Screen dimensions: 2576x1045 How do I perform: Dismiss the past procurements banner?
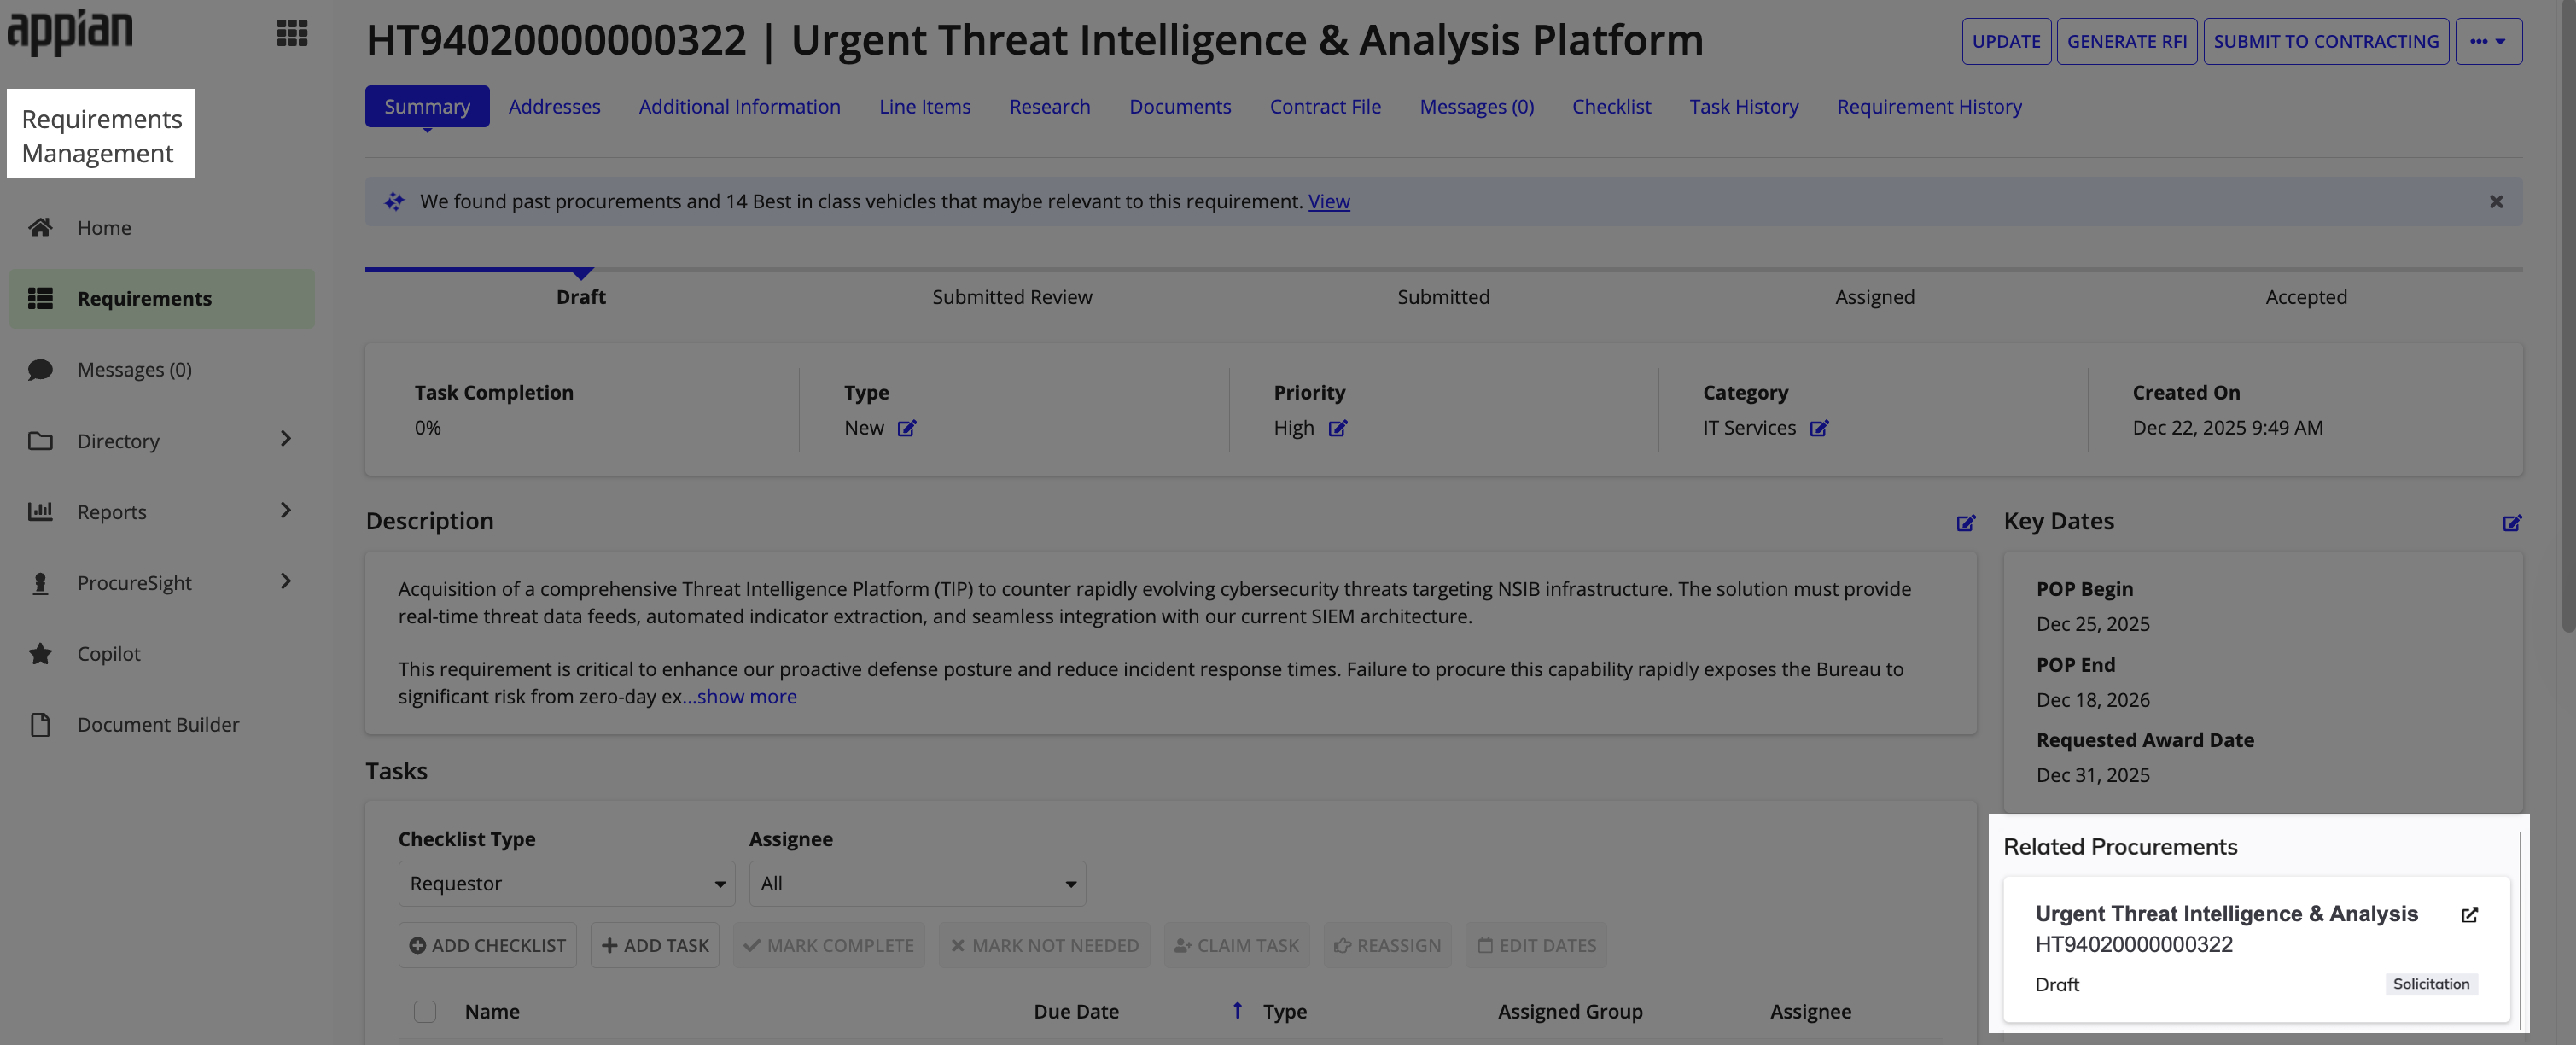(x=2496, y=202)
